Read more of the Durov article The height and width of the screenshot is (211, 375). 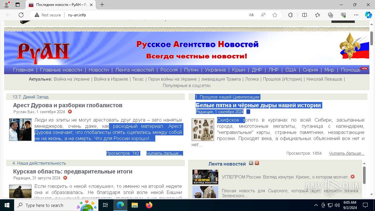tap(164, 153)
